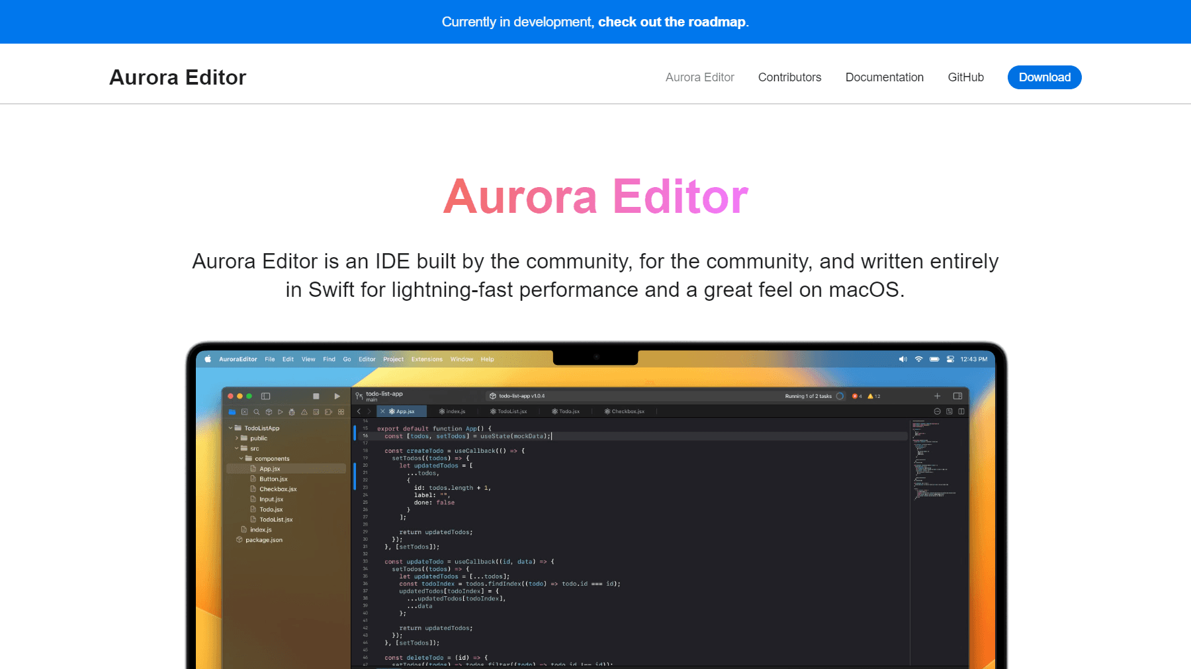
Task: Toggle the left sidebar panel icon
Action: pos(265,396)
